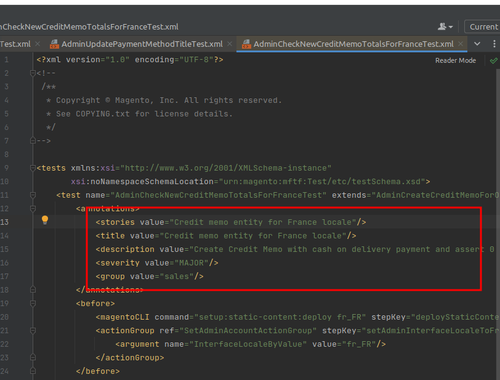Open editor tab options three-dot menu
The image size is (500, 380).
(x=494, y=44)
